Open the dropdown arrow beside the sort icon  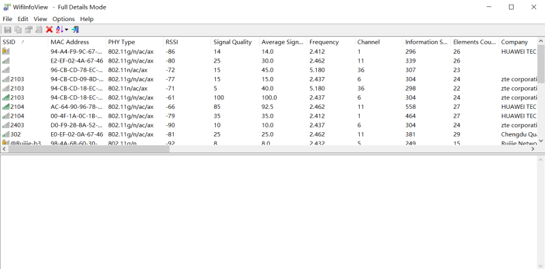click(66, 29)
